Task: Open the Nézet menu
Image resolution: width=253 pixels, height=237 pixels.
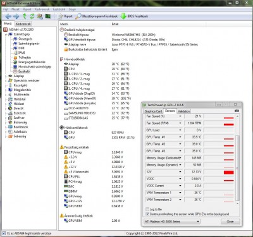Action: click(15, 9)
